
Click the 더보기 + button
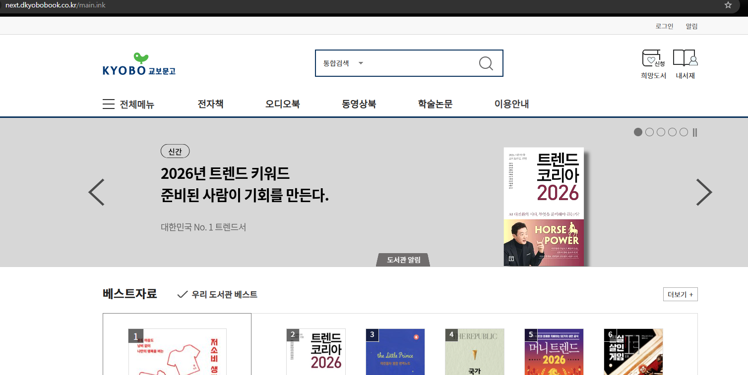[x=680, y=294]
